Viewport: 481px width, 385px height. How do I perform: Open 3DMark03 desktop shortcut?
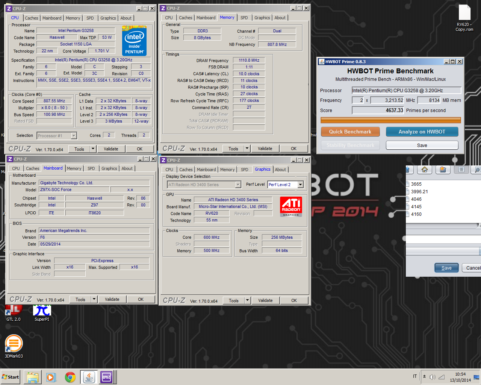point(14,347)
